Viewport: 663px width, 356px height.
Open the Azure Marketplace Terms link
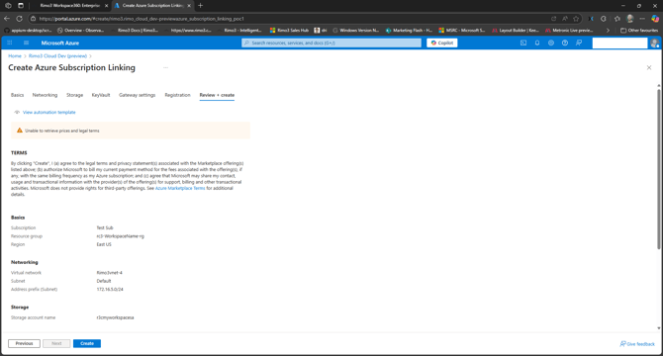coord(180,188)
